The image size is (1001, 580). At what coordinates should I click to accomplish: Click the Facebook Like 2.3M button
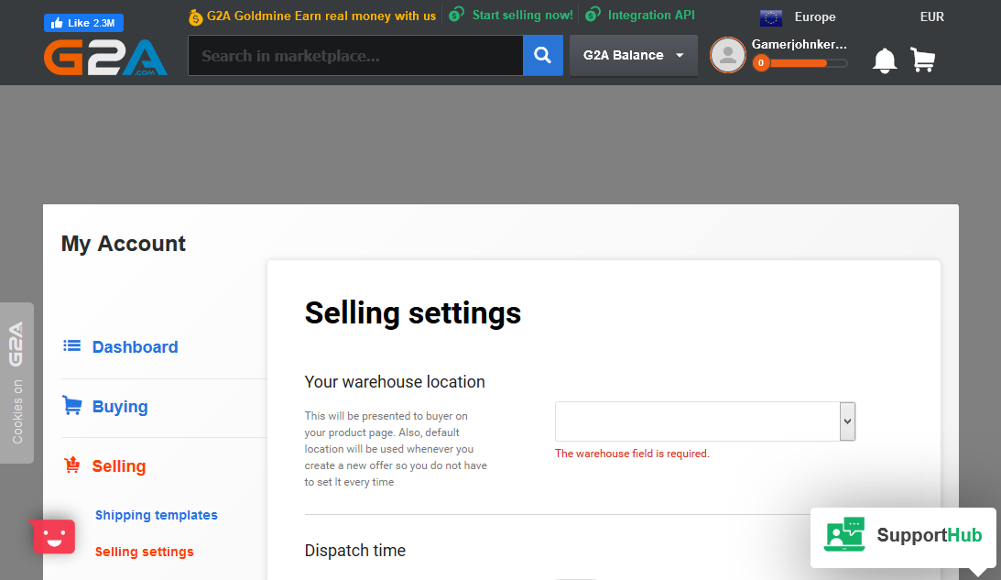[x=83, y=23]
